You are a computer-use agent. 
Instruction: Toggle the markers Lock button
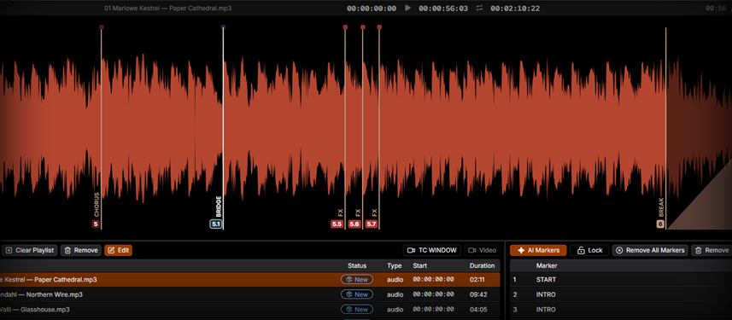click(x=589, y=251)
